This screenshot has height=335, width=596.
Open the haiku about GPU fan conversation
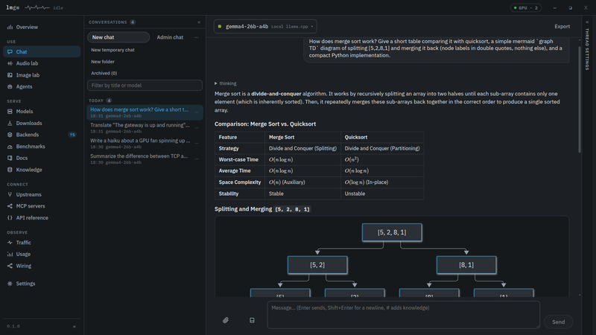click(139, 143)
